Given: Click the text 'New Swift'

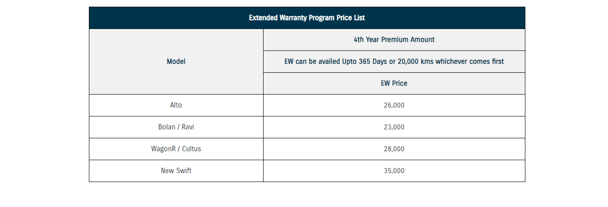Looking at the screenshot, I should [x=176, y=171].
